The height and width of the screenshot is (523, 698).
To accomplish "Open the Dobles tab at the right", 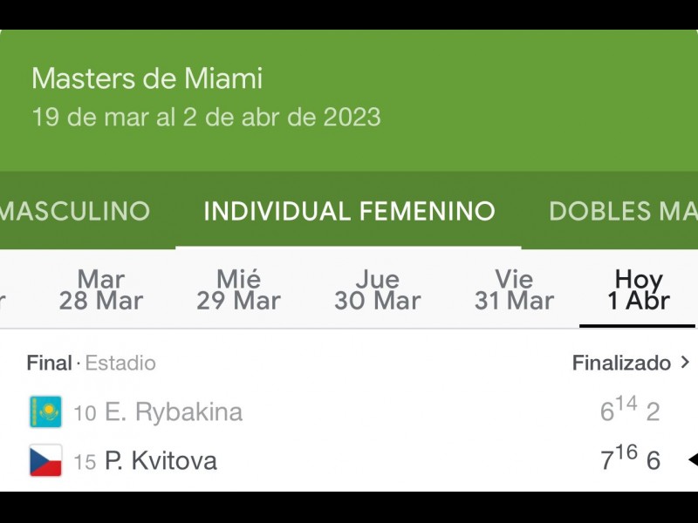I will pyautogui.click(x=622, y=211).
